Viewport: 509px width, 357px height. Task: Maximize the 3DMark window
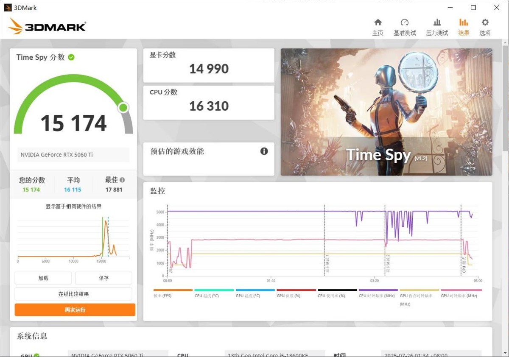click(473, 8)
